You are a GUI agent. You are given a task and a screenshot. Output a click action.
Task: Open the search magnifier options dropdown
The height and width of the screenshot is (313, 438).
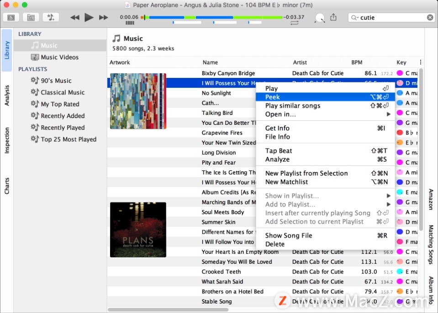tap(354, 18)
